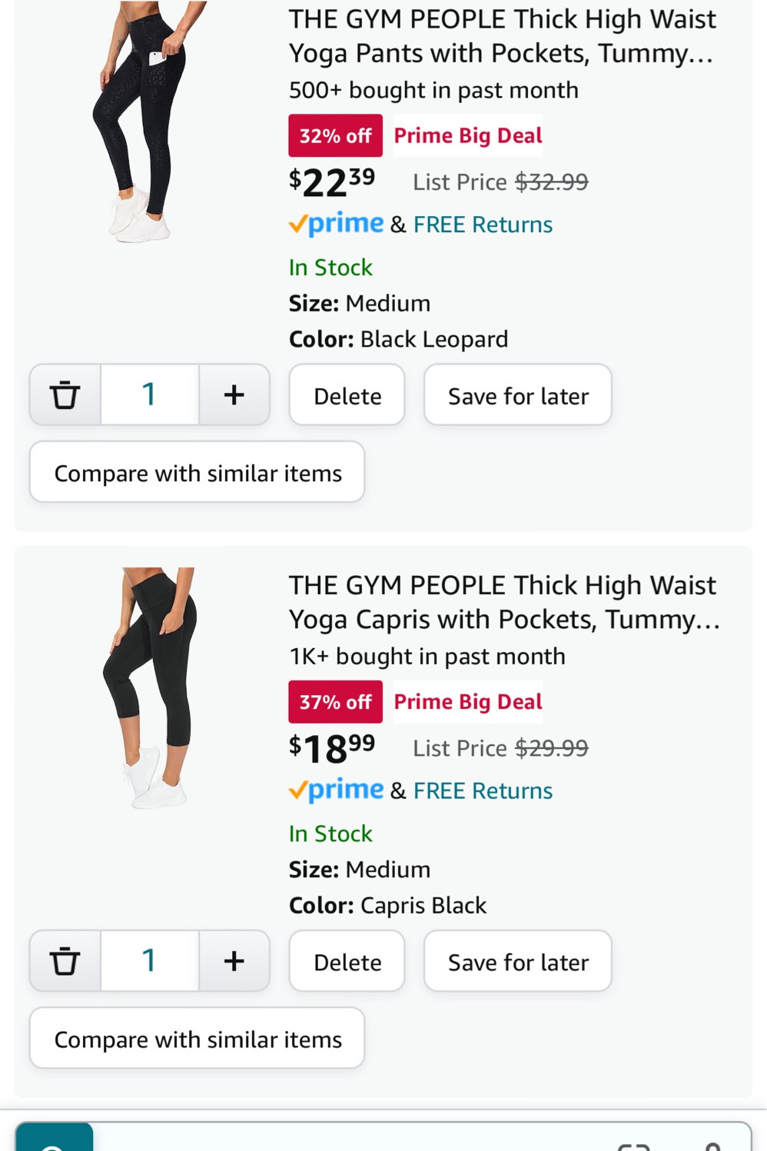
Task: Click the 32% off deal badge
Action: coord(335,135)
